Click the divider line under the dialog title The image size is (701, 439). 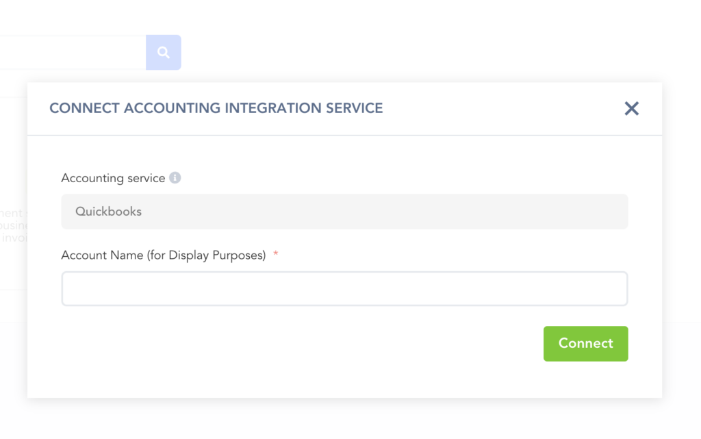click(x=344, y=136)
